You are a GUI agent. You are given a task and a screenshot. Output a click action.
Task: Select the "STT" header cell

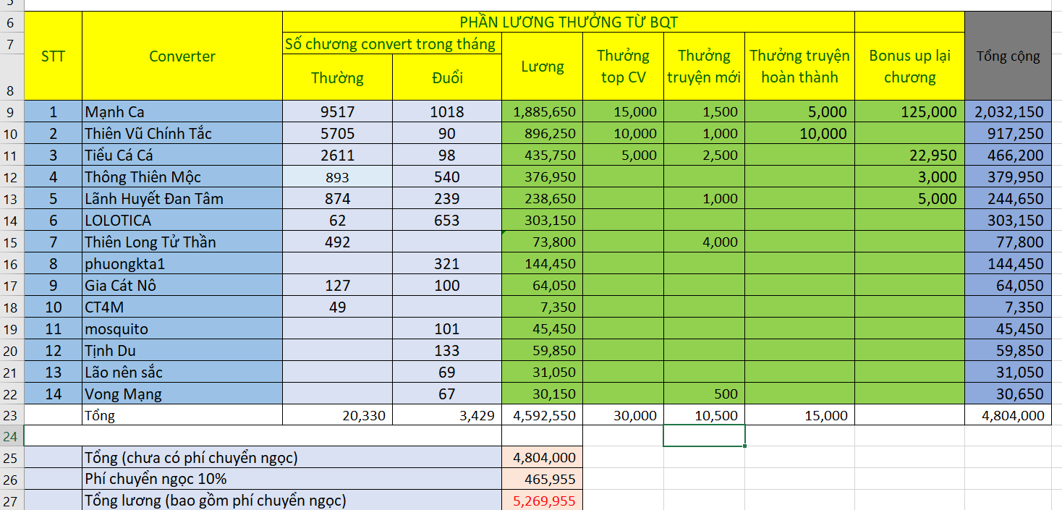(x=53, y=56)
